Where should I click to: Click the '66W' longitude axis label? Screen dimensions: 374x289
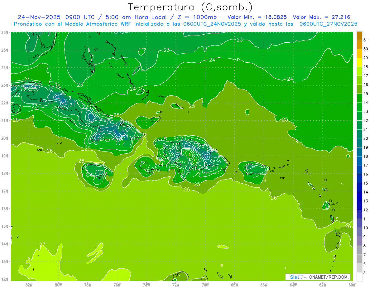[264, 285]
